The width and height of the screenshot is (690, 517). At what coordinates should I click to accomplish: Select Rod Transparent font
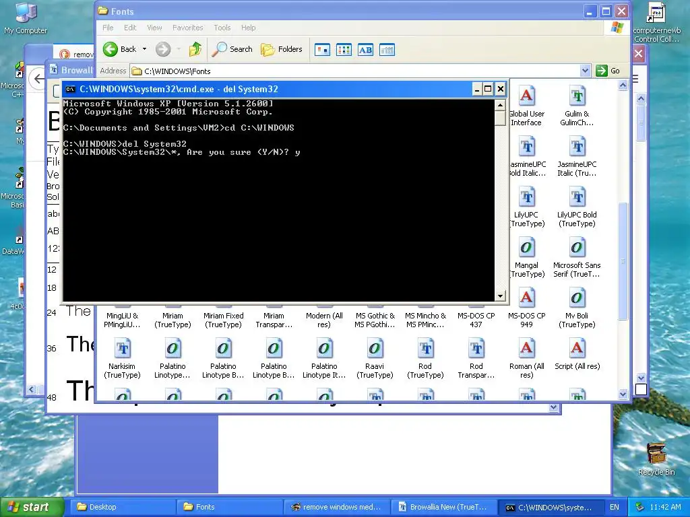click(x=476, y=359)
